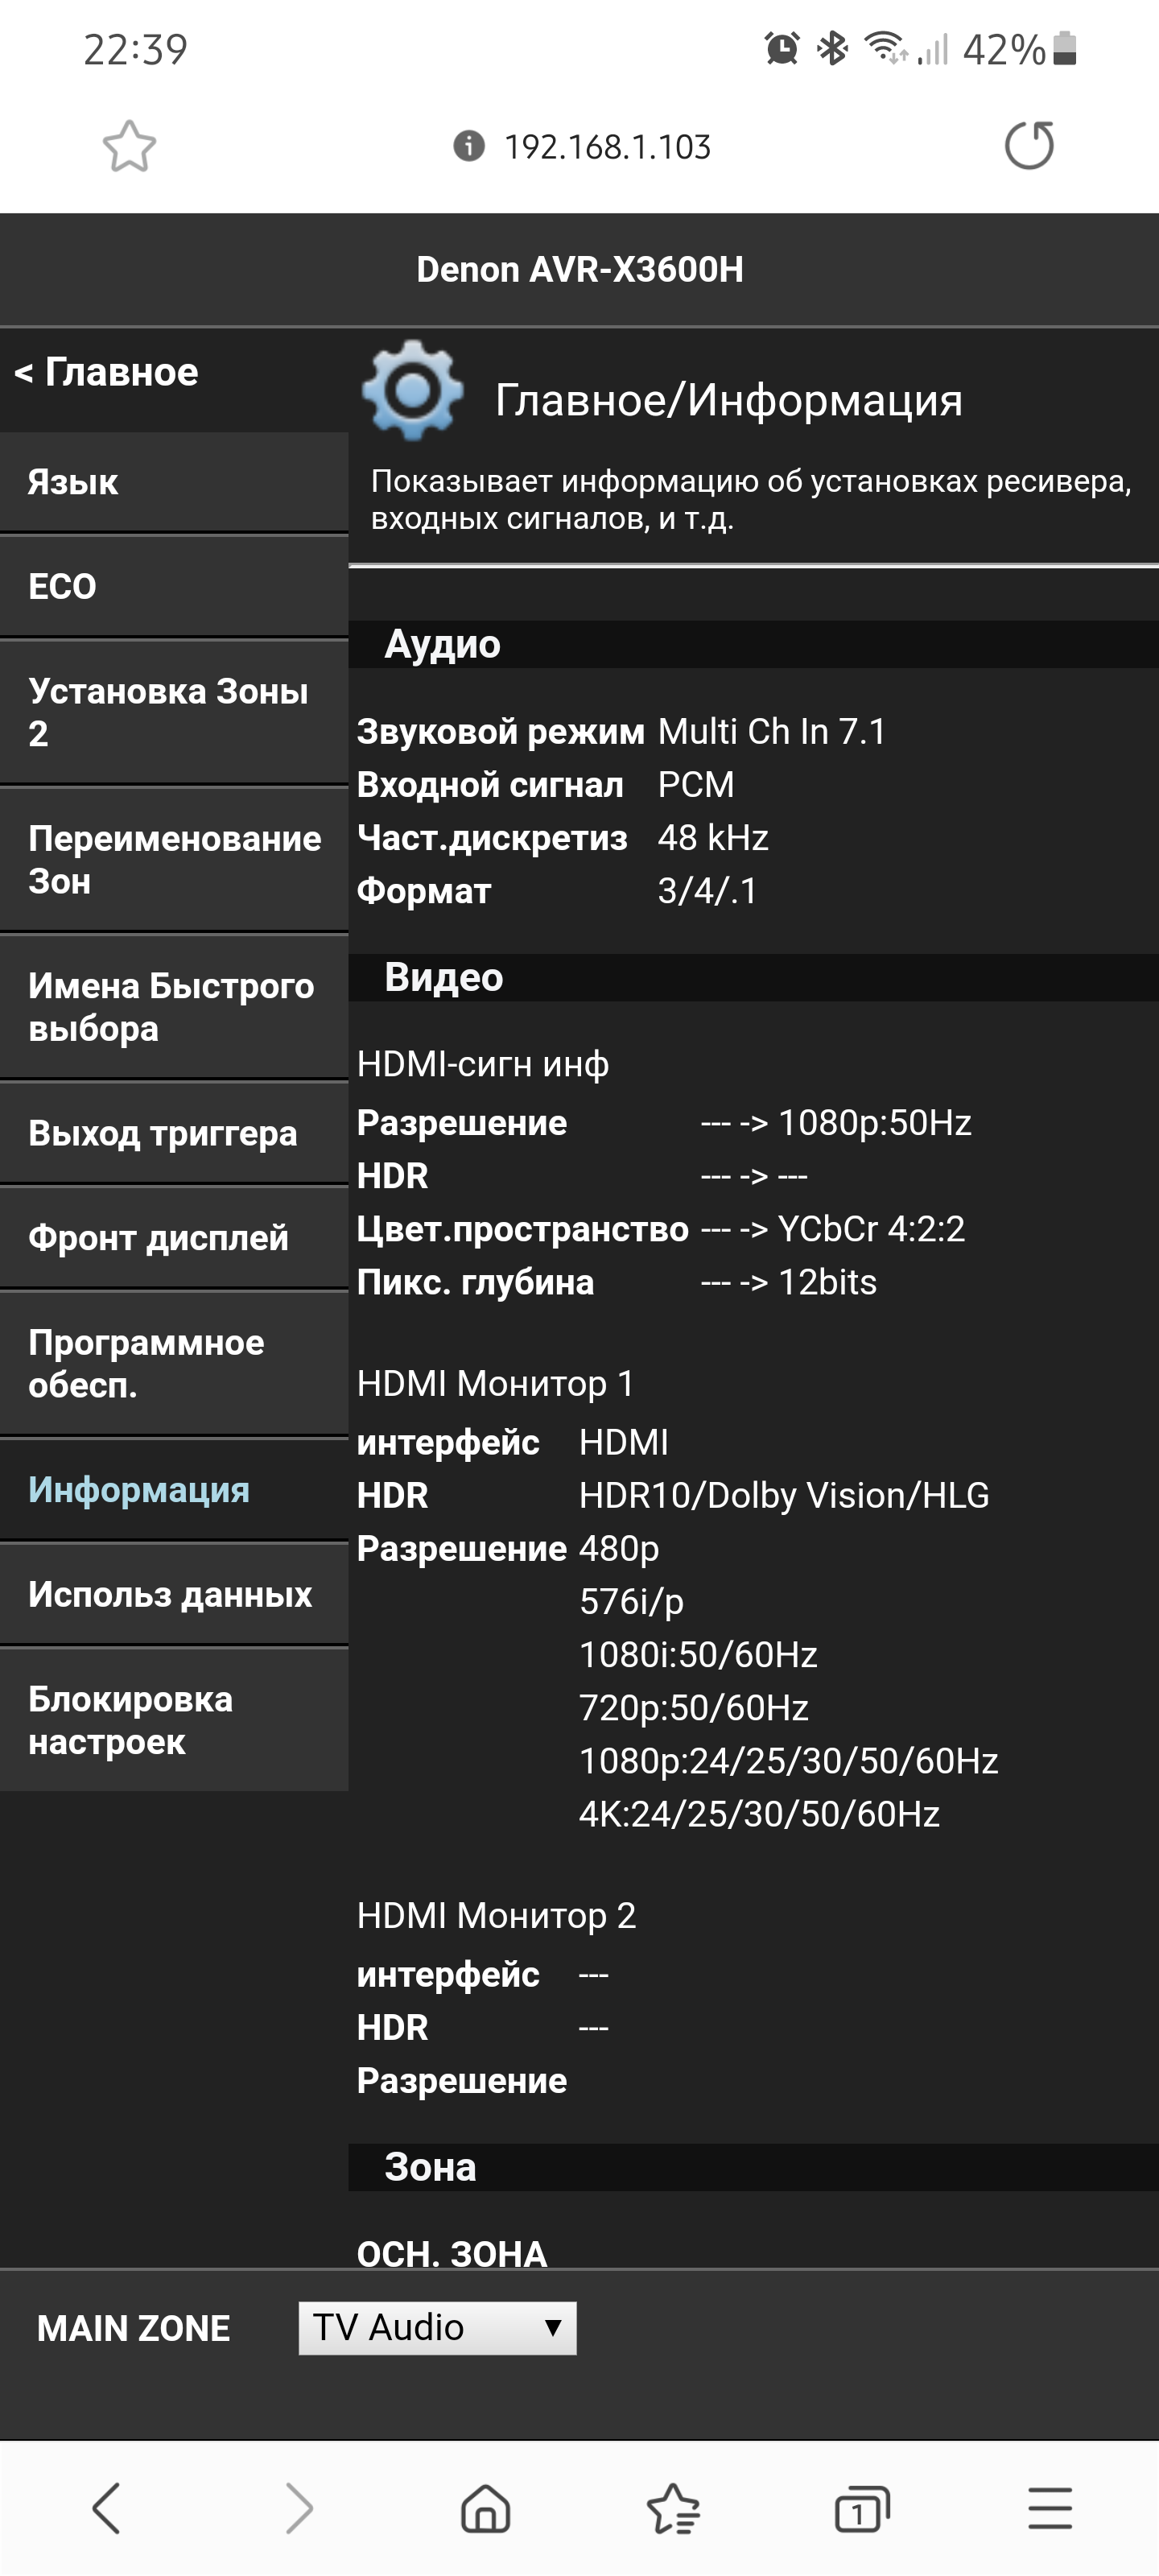Return to the Главное menu
The image size is (1159, 2576).
click(x=107, y=373)
